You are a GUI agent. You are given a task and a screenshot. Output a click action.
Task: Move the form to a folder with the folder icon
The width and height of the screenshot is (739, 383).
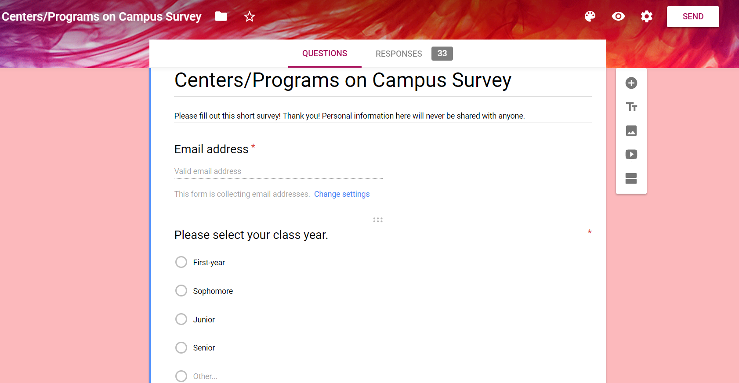[221, 16]
